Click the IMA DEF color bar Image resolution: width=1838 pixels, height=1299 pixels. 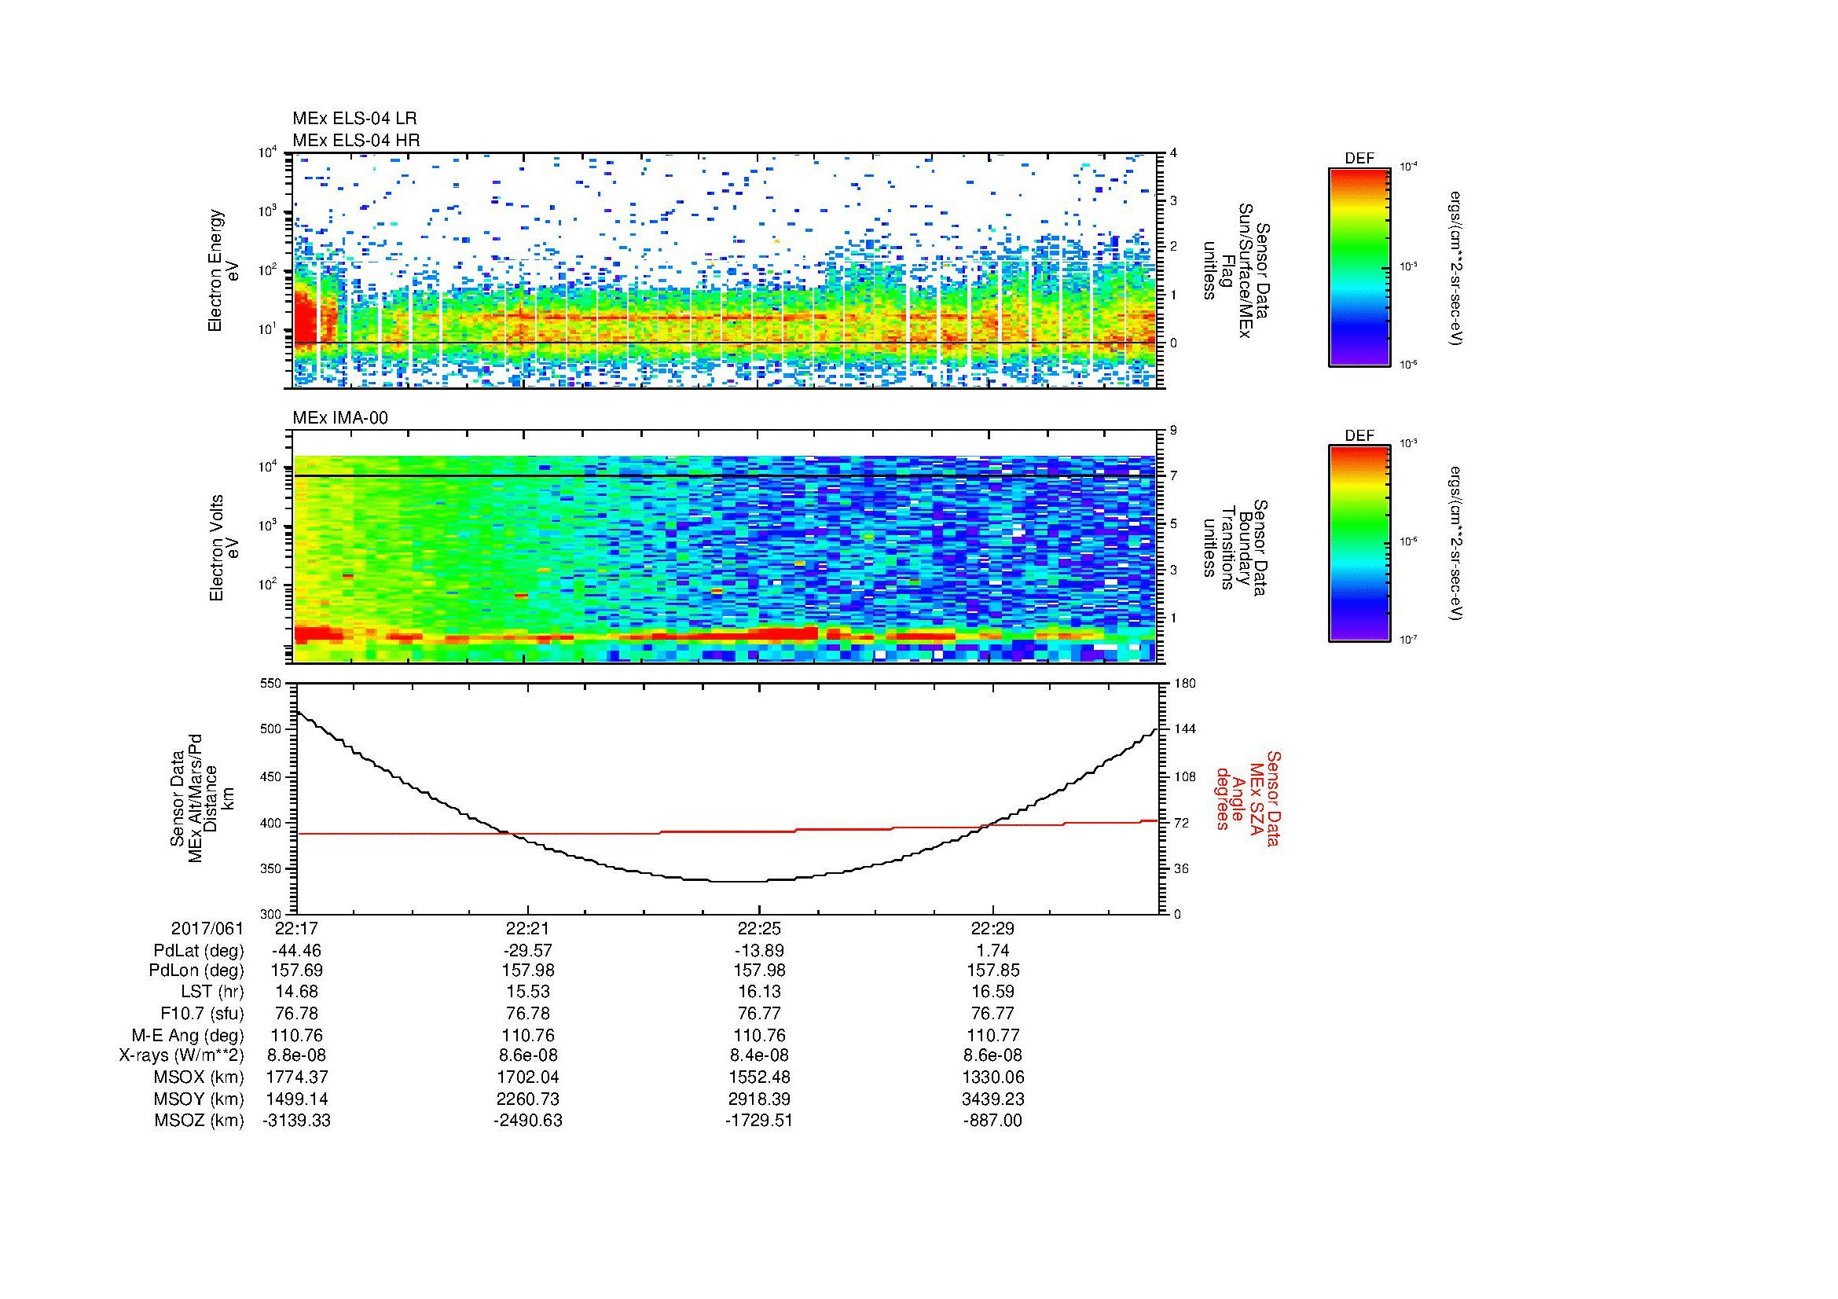point(1359,544)
